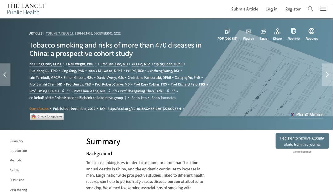This screenshot has height=192, width=333.
Task: Jump to Methods section
Action: (15, 160)
